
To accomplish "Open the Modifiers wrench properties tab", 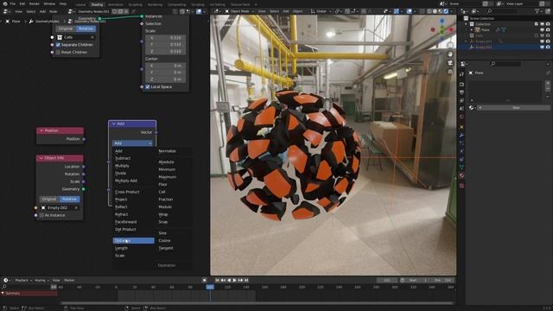I will (461, 136).
